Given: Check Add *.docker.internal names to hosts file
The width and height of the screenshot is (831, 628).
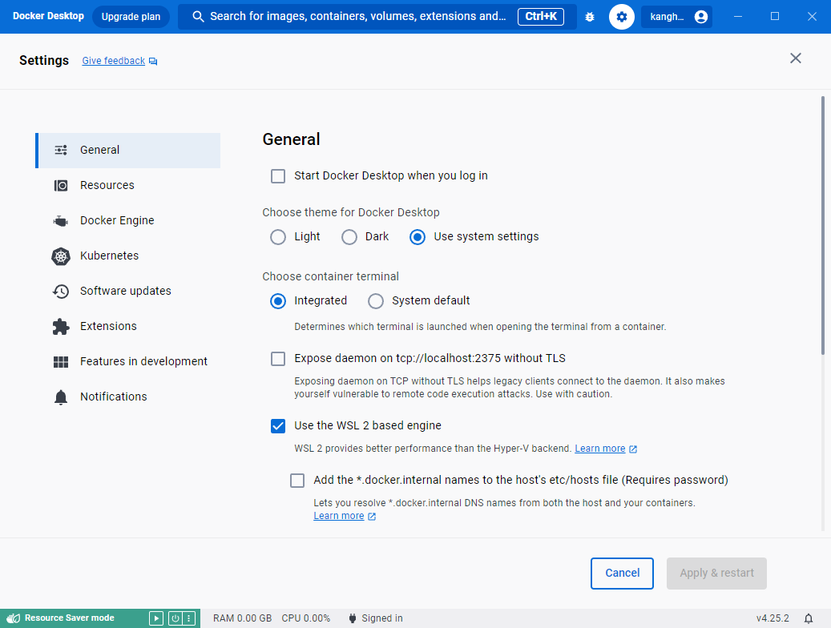Looking at the screenshot, I should [297, 481].
